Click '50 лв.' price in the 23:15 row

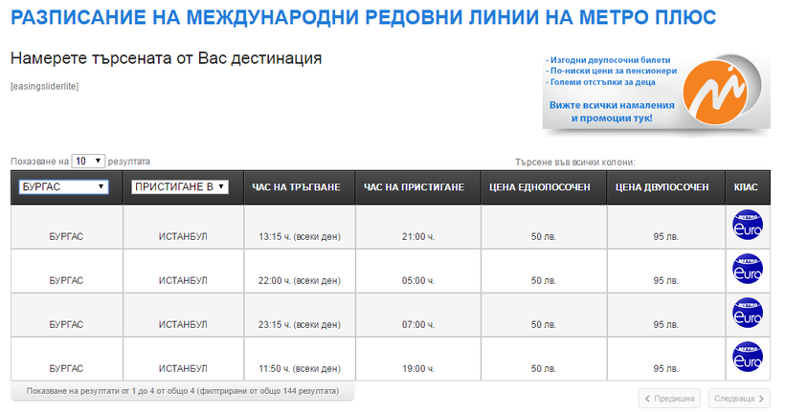[544, 324]
